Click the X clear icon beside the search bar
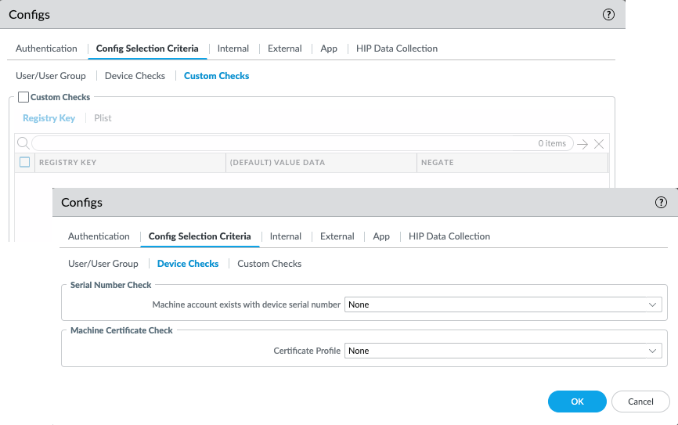678x425 pixels. click(599, 144)
